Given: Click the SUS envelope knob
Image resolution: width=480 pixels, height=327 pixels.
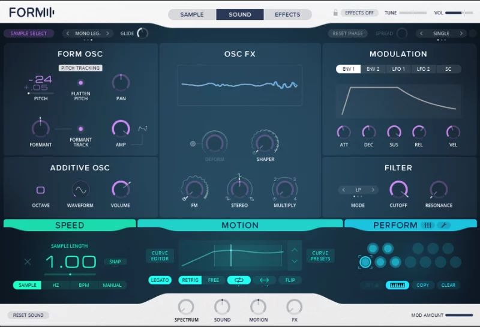Looking at the screenshot, I should pos(394,132).
